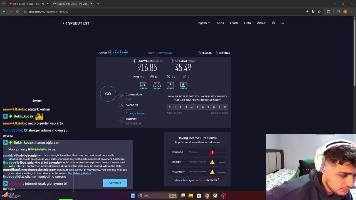Open the SETTINGS link

point(222,53)
